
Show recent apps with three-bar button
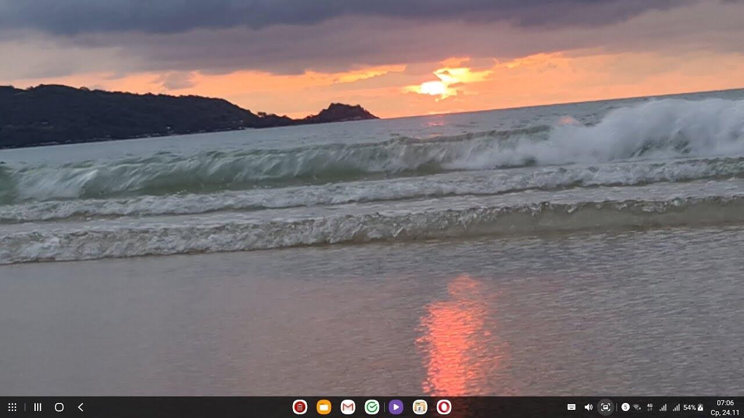pyautogui.click(x=38, y=407)
